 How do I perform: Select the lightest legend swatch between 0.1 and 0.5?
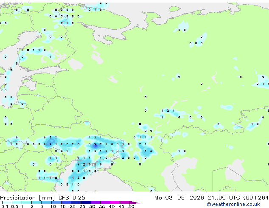[7, 202]
